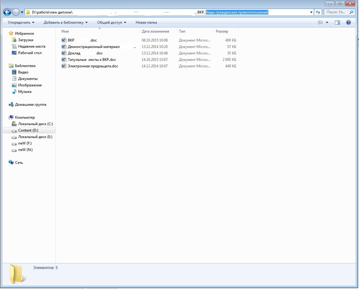
Task: Click the Word icon of Электронная предзащита.doc
Action: click(64, 66)
